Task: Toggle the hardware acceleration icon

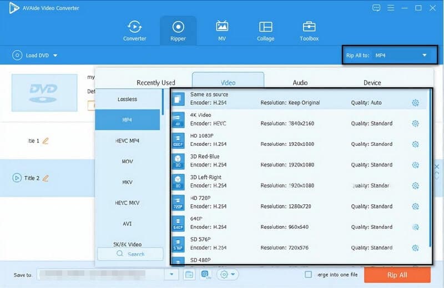Action: coord(205,274)
